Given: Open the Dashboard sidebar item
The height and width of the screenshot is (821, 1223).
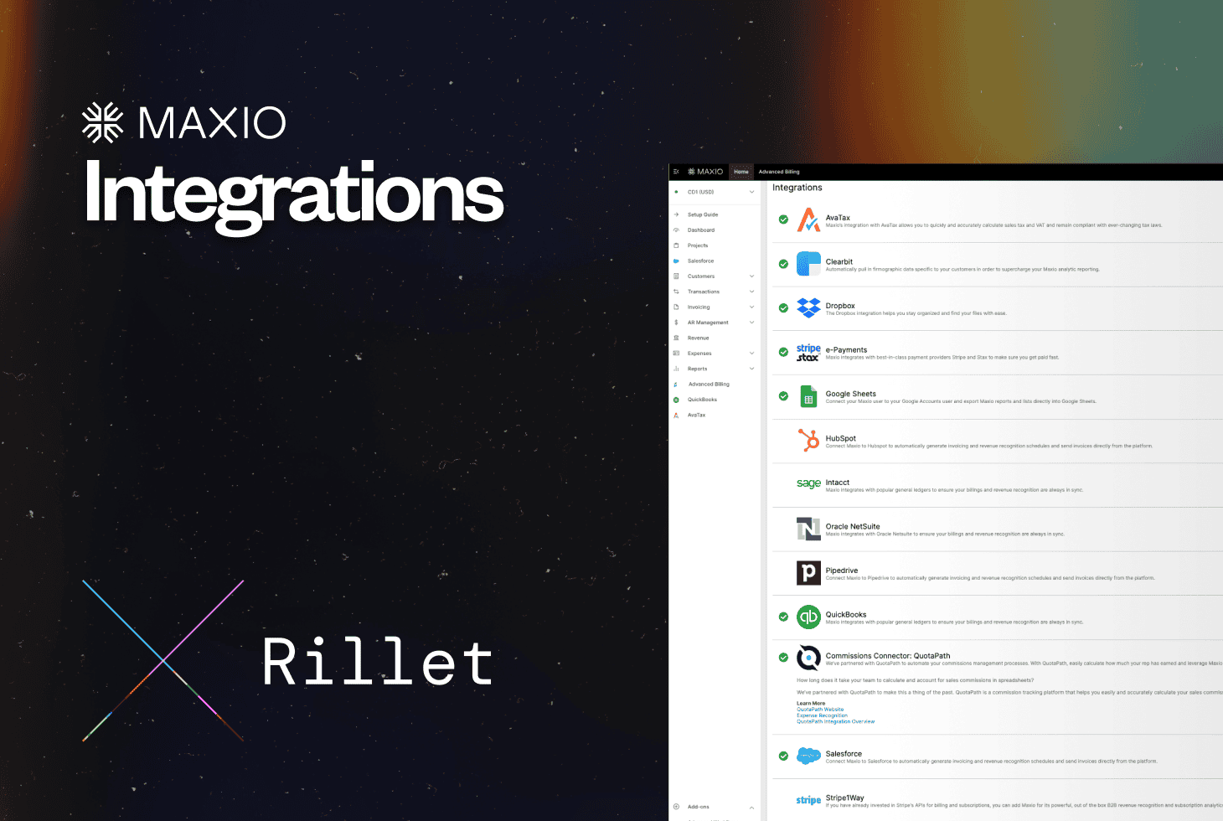Looking at the screenshot, I should [x=701, y=230].
